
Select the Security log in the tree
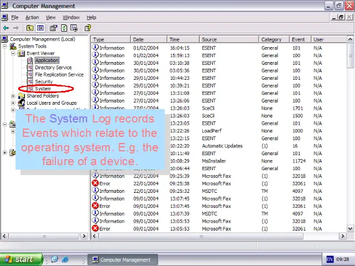click(x=44, y=81)
